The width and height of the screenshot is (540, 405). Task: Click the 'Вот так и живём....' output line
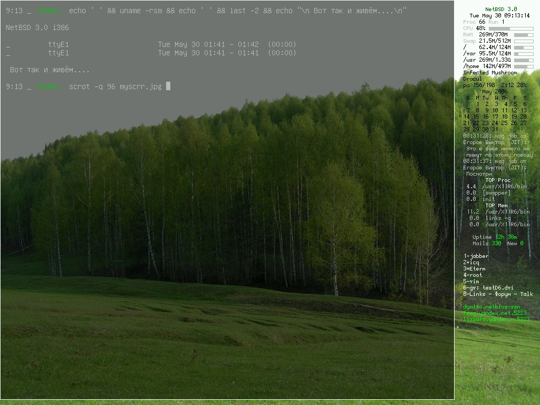50,70
